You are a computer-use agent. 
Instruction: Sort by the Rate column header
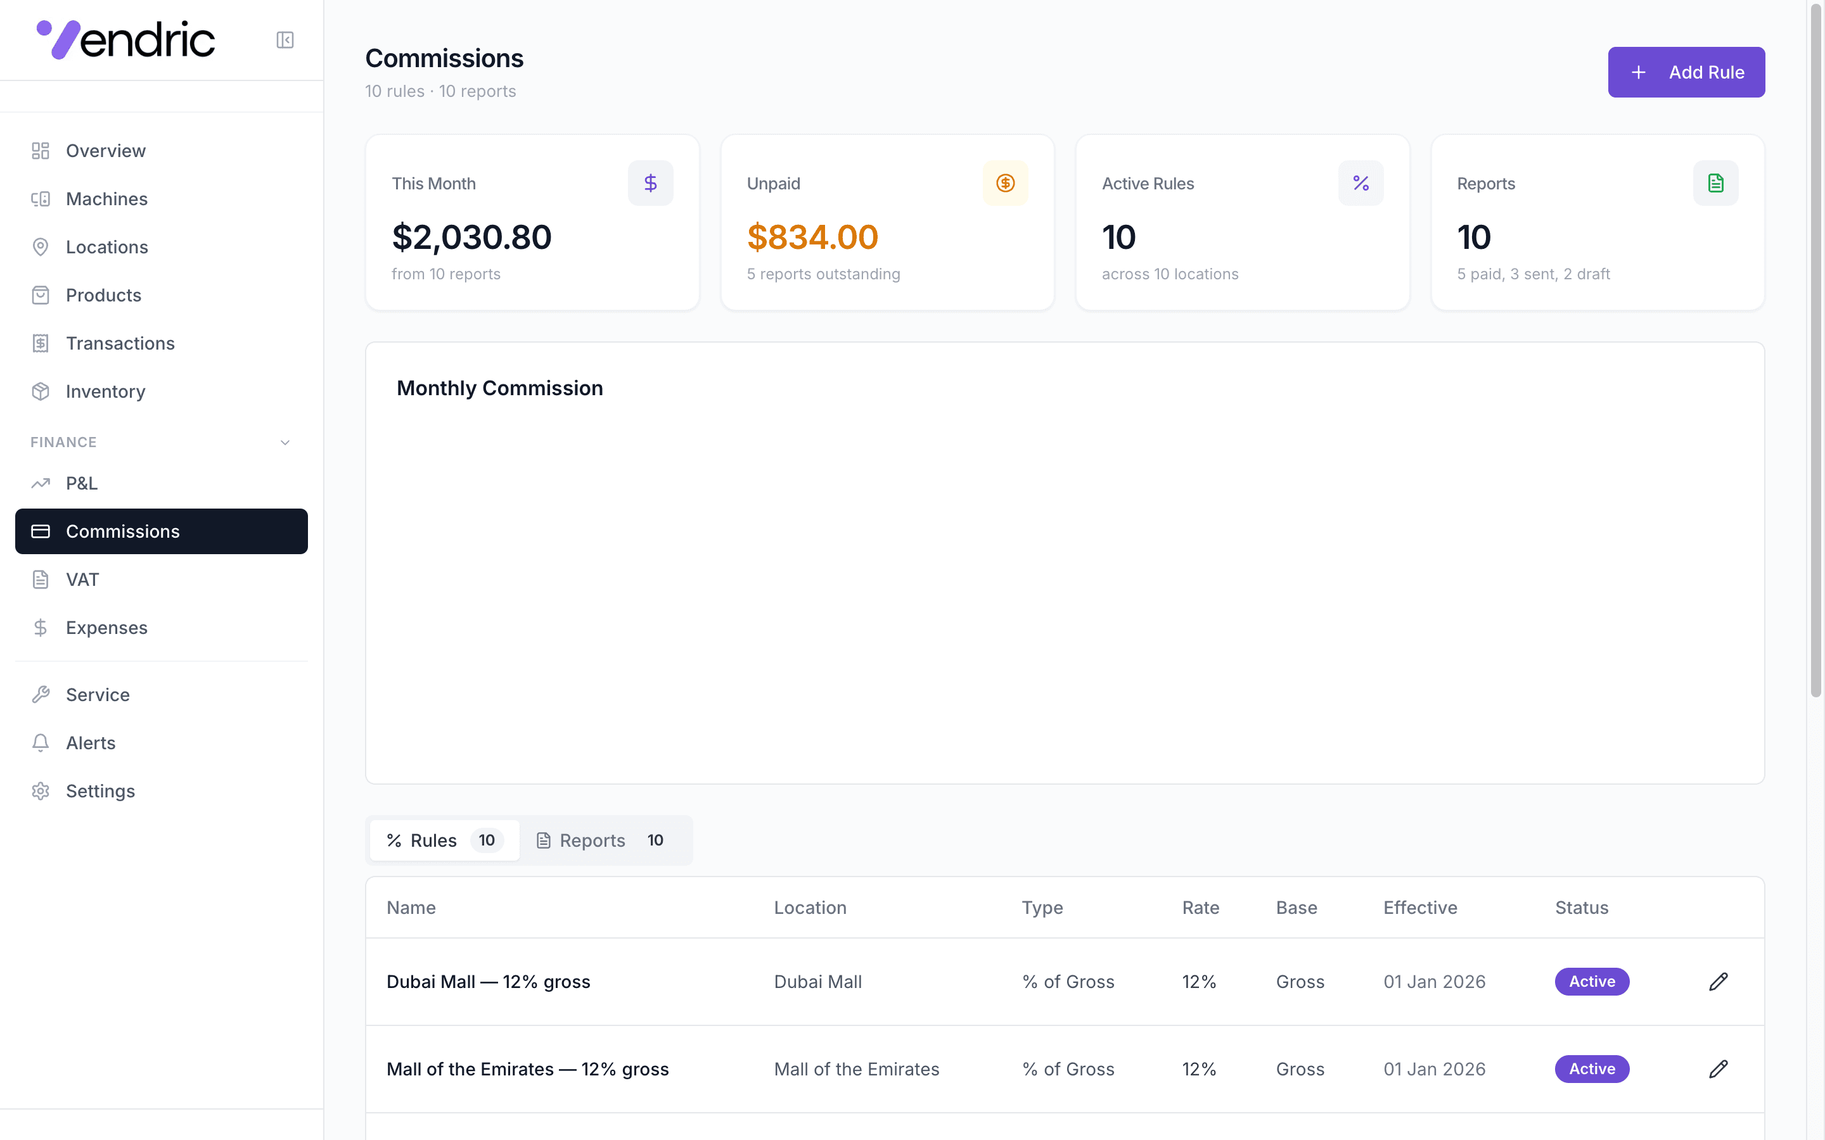click(1200, 908)
